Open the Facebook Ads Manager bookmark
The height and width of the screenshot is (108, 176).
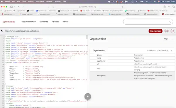pos(46,11)
